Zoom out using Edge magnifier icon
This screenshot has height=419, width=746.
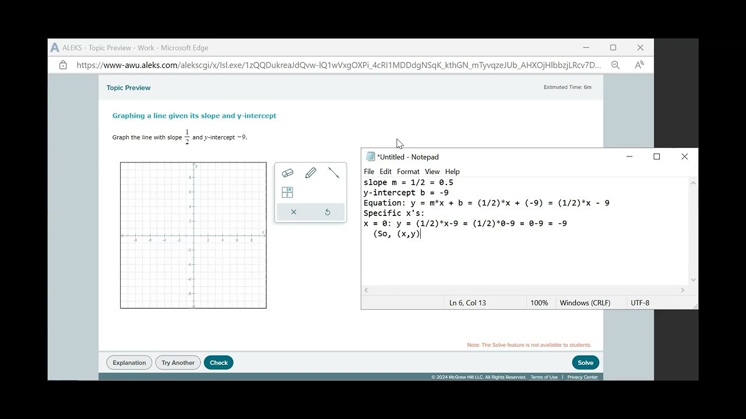point(615,65)
